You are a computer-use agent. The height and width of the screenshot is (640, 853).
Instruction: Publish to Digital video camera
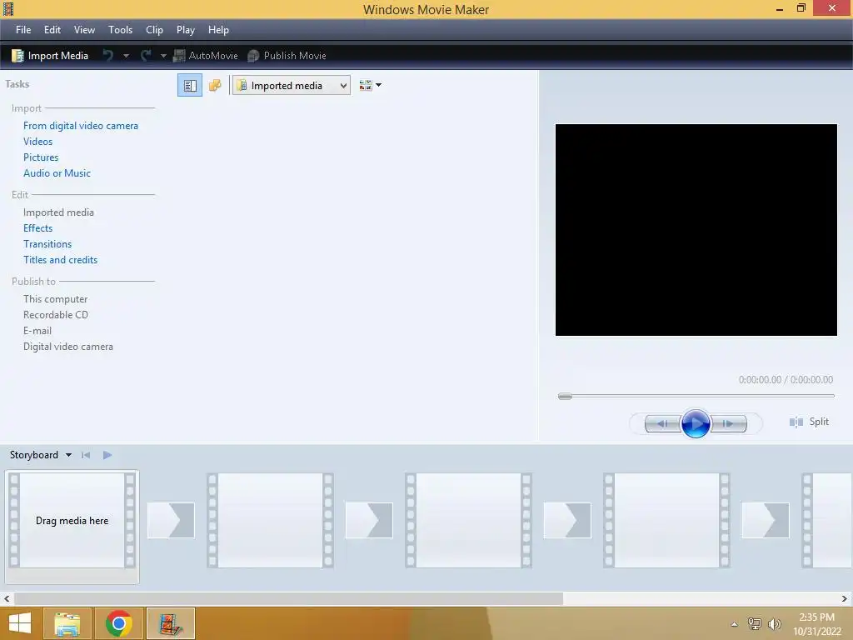coord(68,346)
